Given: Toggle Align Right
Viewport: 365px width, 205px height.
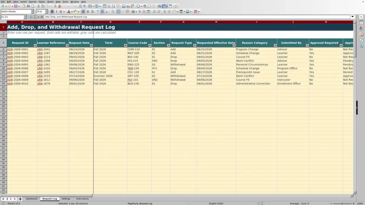Looking at the screenshot, I should pyautogui.click(x=92, y=12).
